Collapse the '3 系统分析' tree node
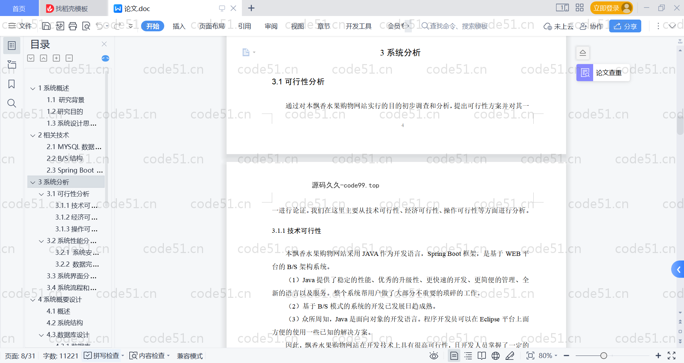 pyautogui.click(x=33, y=183)
